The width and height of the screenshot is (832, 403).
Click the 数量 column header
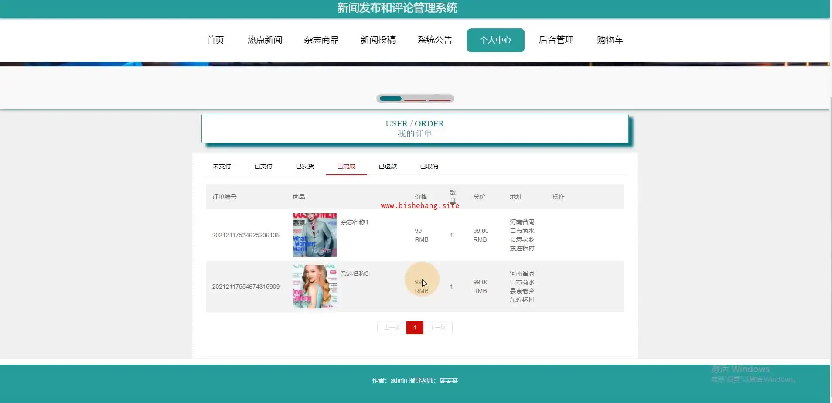(x=453, y=197)
